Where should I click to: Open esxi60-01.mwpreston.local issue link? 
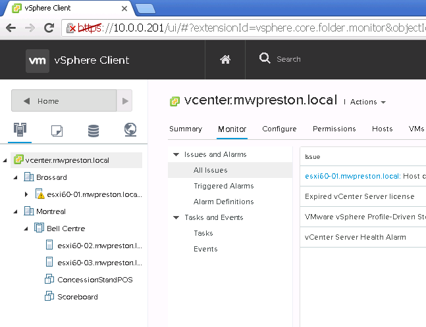click(x=353, y=176)
